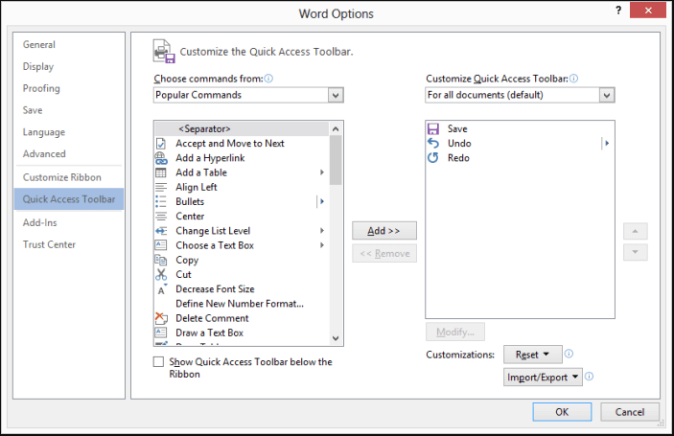674x436 pixels.
Task: Click the Bullets list icon
Action: click(x=161, y=201)
